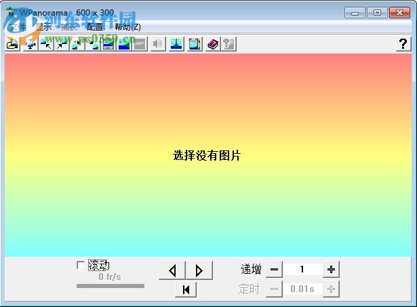
Task: Click the WPanorama title bar icon
Action: (12, 12)
